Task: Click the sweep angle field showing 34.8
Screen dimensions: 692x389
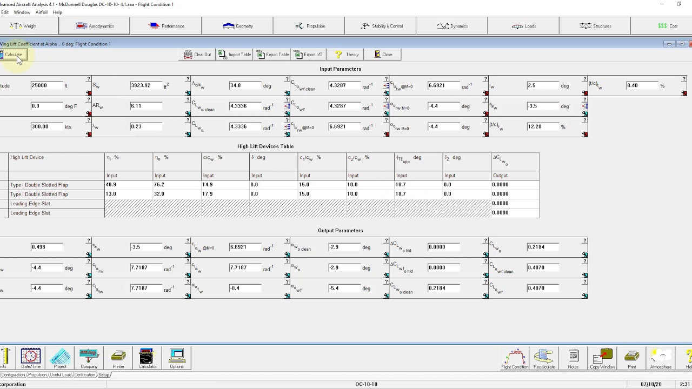Action: click(x=245, y=85)
